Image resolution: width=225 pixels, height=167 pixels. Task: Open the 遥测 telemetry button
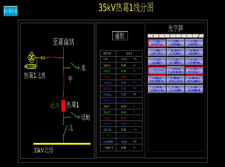120,36
